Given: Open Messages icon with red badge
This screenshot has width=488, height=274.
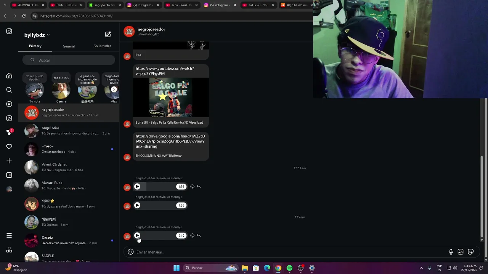Looking at the screenshot, I should 10,132.
